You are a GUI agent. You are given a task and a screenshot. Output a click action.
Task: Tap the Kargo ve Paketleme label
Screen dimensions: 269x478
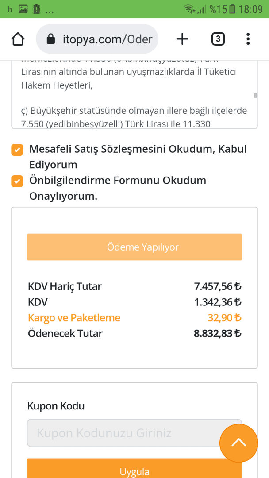[x=74, y=318]
